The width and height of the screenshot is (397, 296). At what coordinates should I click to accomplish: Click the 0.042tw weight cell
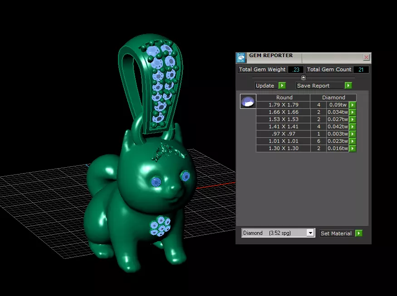coord(338,126)
